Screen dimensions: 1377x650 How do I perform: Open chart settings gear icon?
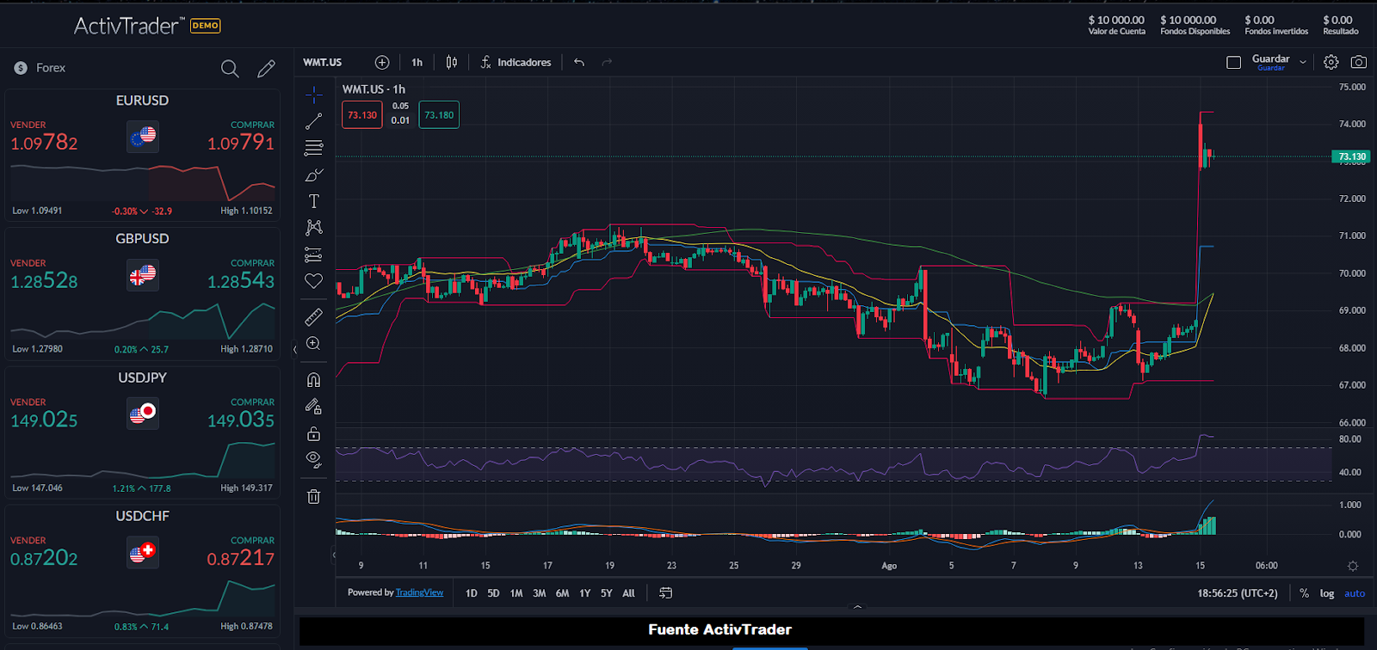(x=1331, y=62)
